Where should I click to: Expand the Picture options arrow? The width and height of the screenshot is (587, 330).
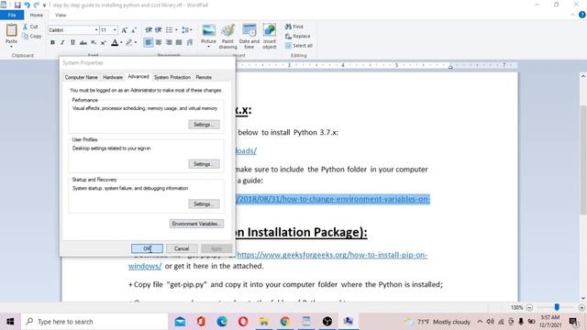click(208, 47)
